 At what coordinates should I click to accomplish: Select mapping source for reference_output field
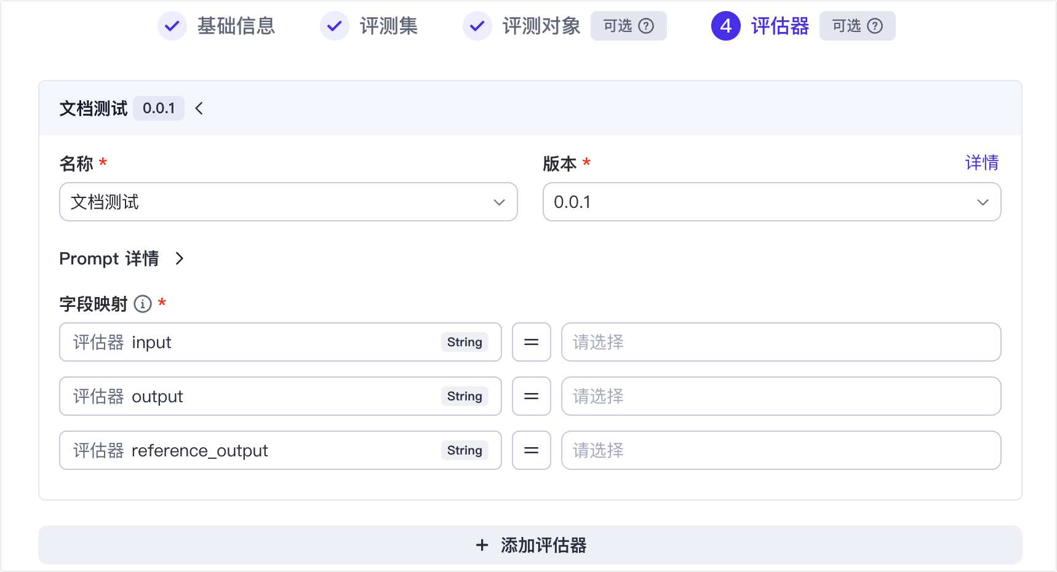pos(781,450)
